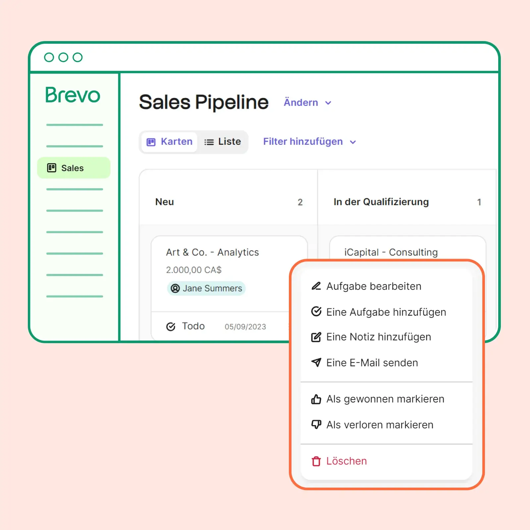Choose Als gewonnen markieren menu entry
The image size is (530, 530).
pyautogui.click(x=385, y=399)
